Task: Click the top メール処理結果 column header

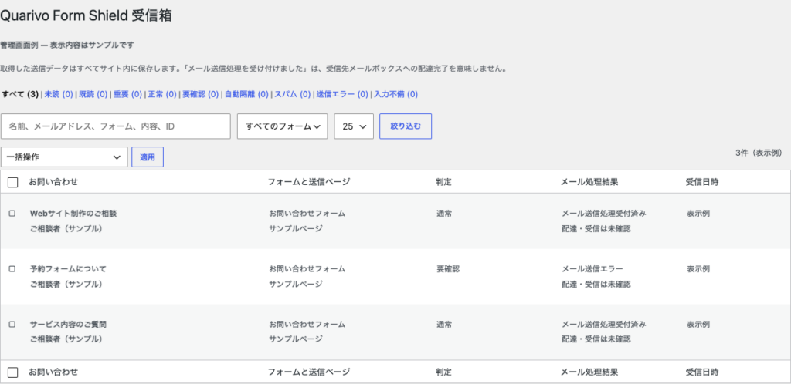Action: pyautogui.click(x=589, y=182)
